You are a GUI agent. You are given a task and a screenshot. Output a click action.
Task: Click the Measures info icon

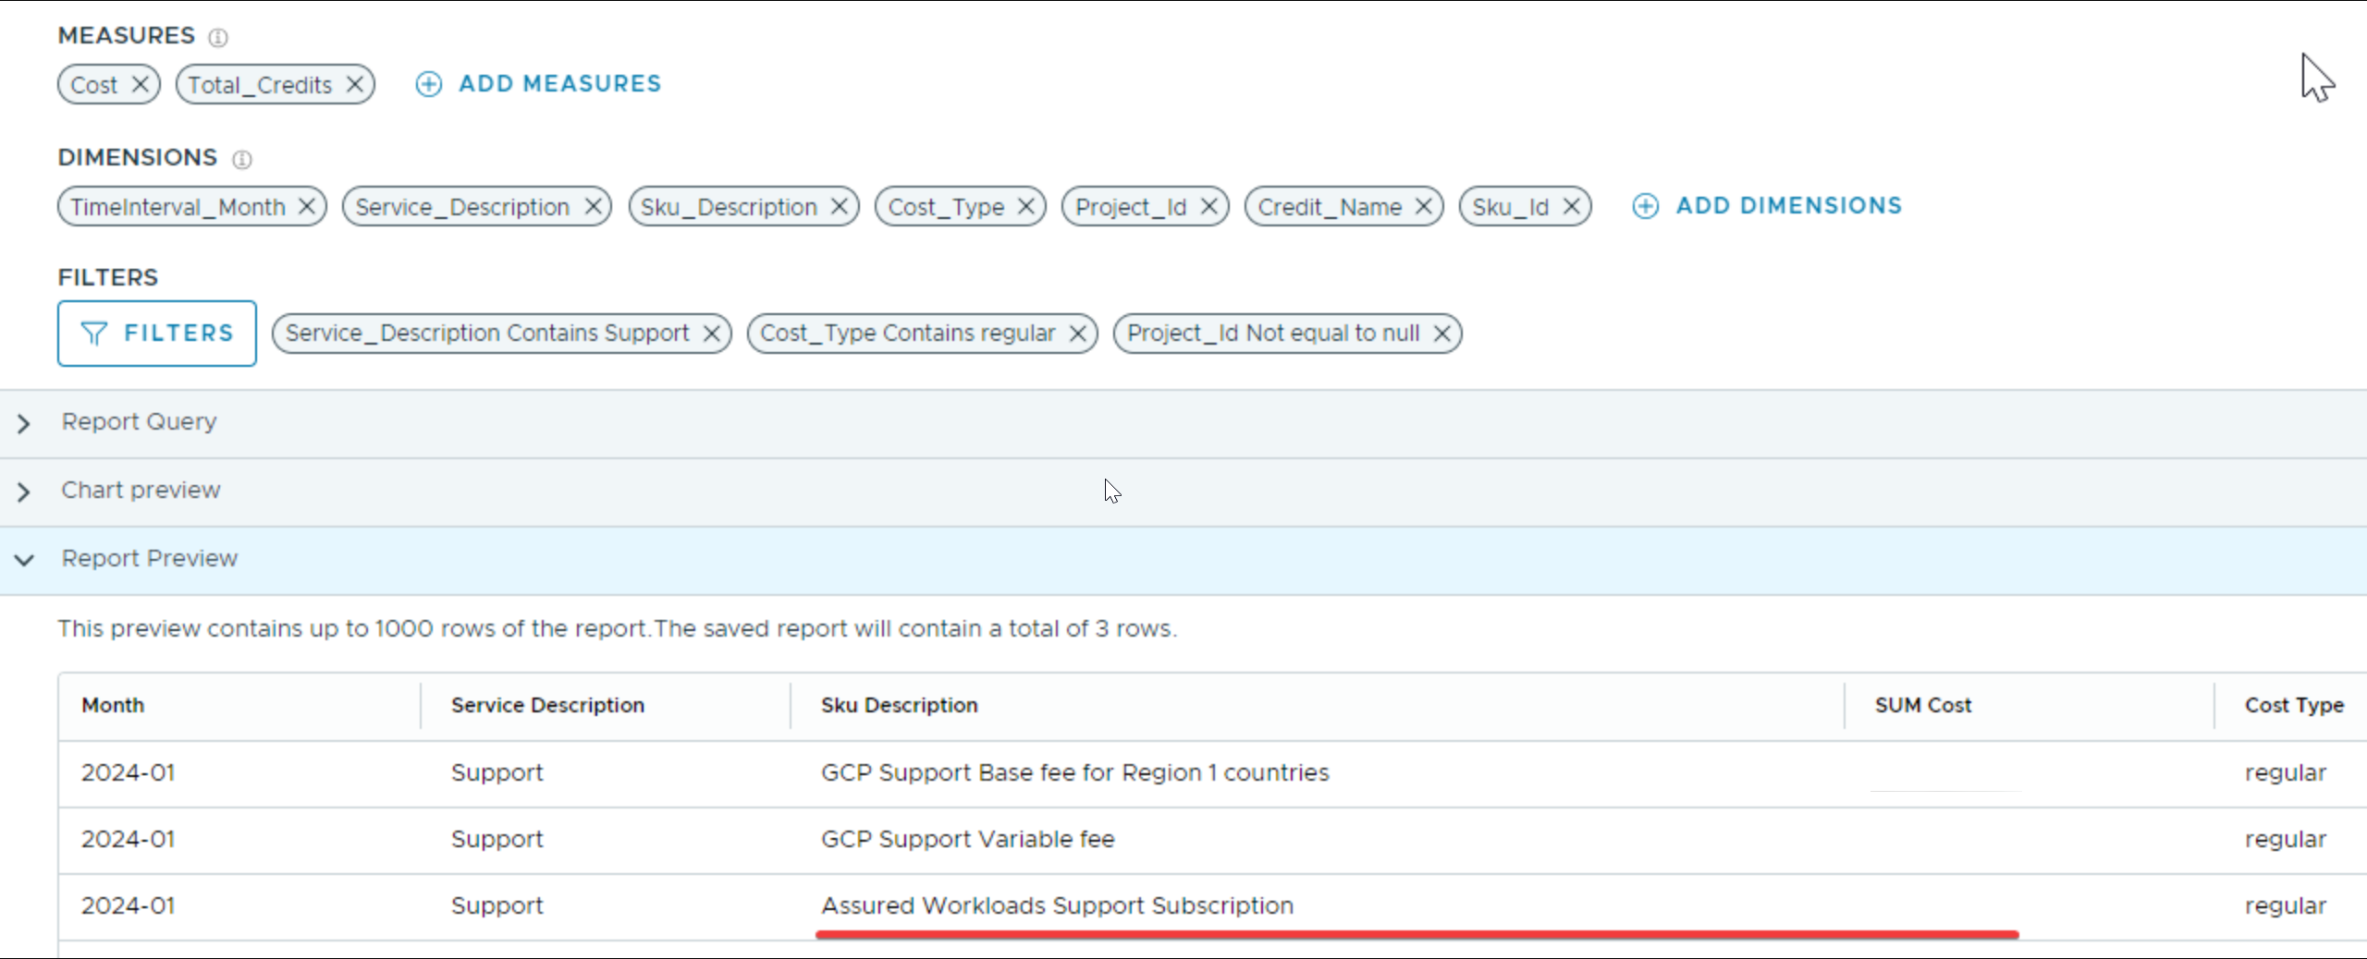[218, 37]
